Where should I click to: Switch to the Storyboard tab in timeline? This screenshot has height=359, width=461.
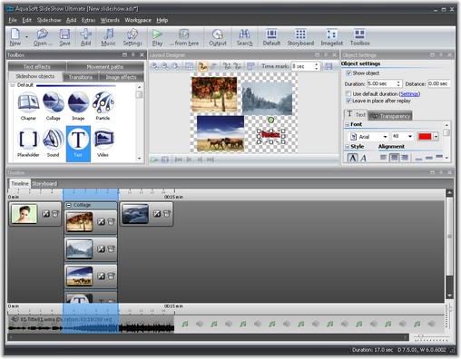pyautogui.click(x=44, y=184)
